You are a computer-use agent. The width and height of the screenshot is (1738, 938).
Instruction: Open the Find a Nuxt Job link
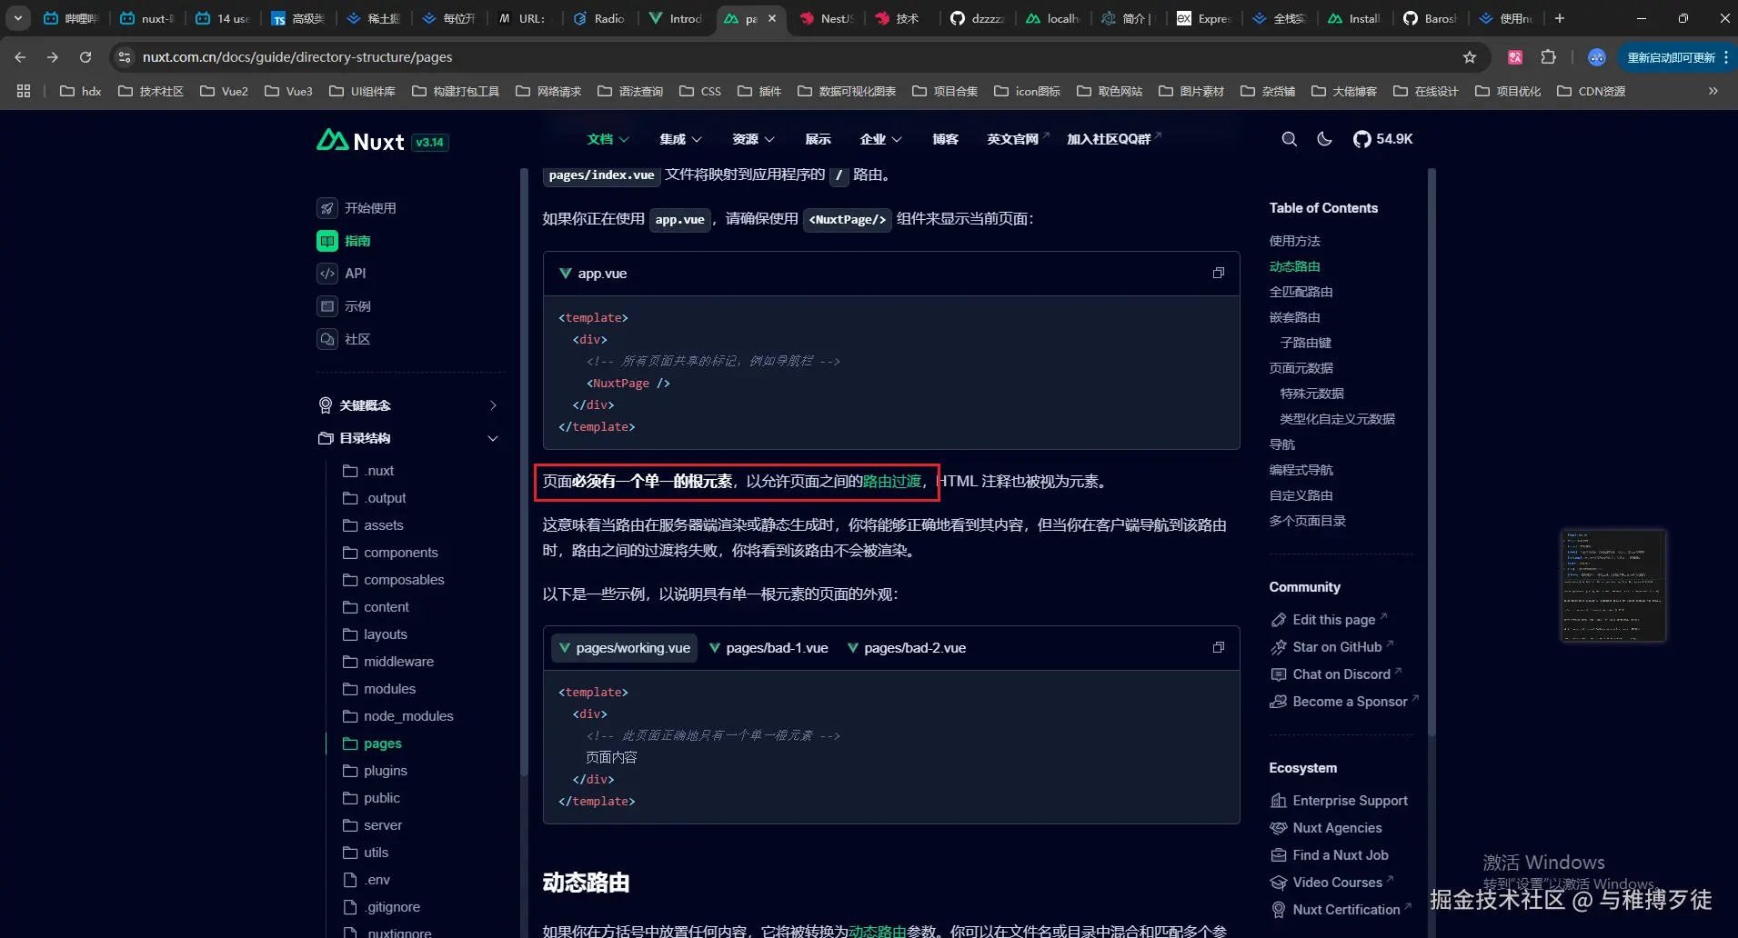tap(1329, 855)
